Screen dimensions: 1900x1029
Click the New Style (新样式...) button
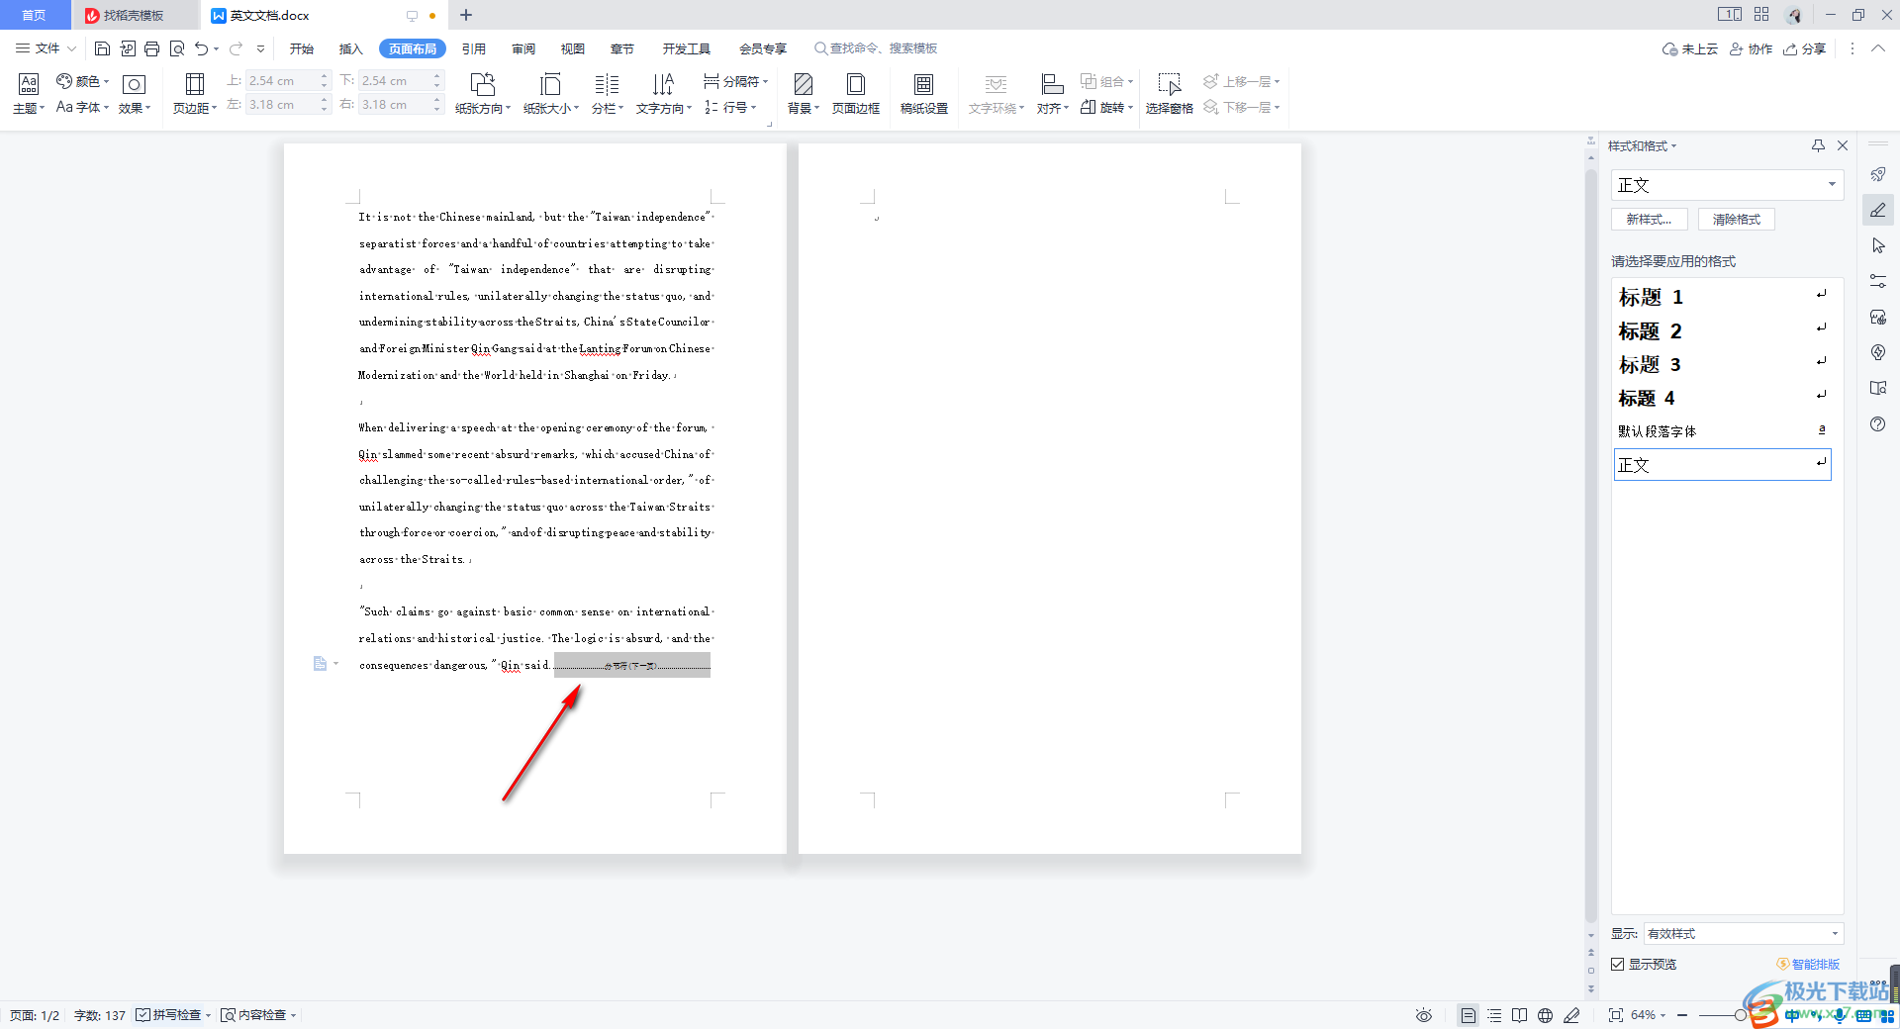point(1649,220)
